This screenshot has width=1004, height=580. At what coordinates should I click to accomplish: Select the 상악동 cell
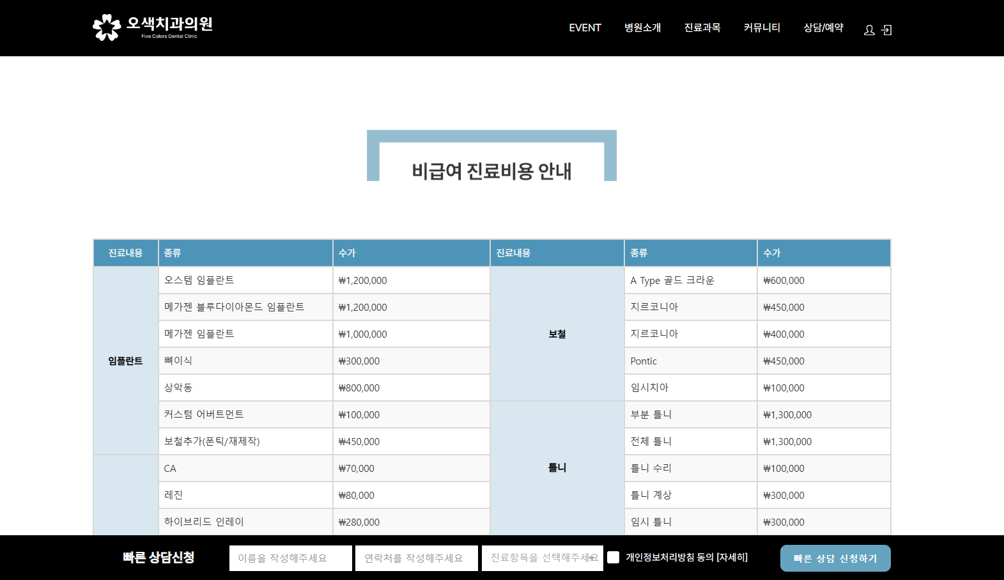(245, 388)
